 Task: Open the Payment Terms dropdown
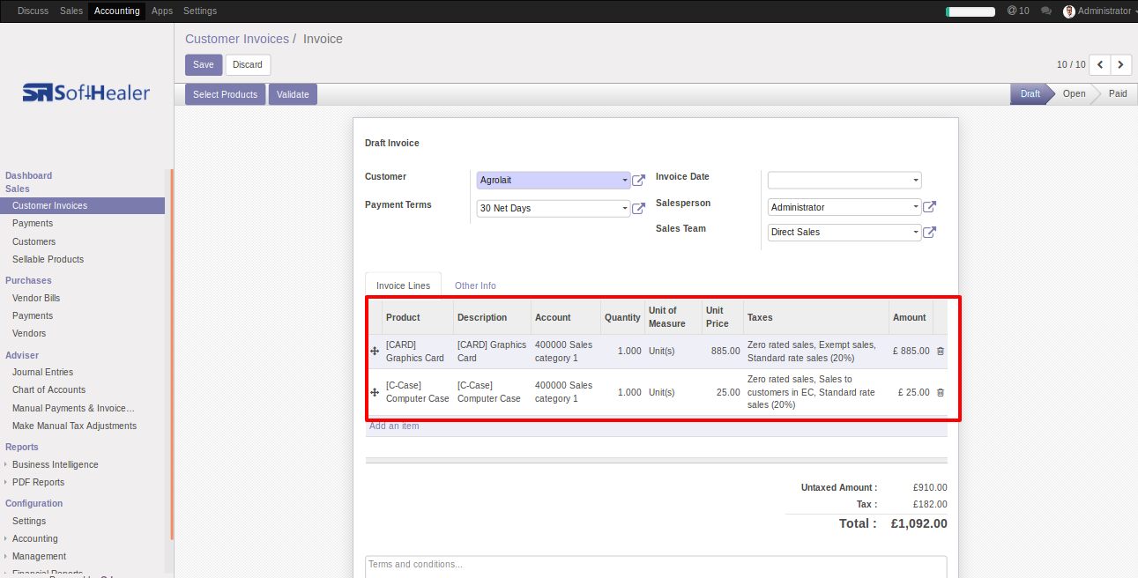pos(554,209)
